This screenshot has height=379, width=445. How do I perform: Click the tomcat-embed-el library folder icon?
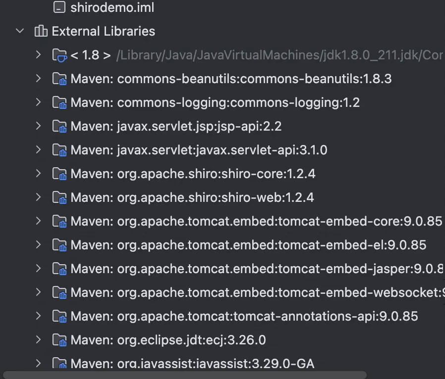[x=59, y=245]
